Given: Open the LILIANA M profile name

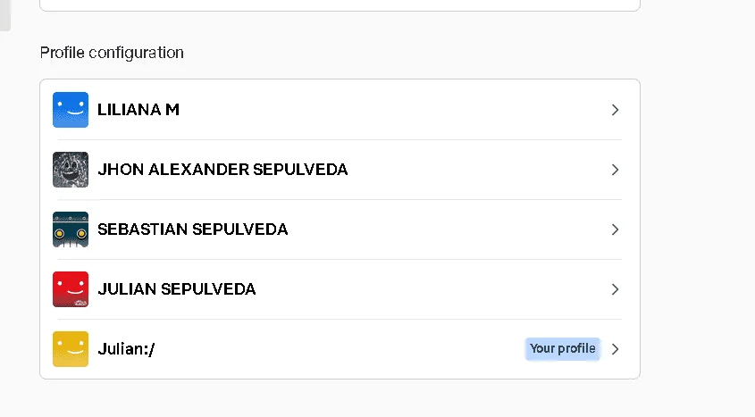Looking at the screenshot, I should [138, 110].
